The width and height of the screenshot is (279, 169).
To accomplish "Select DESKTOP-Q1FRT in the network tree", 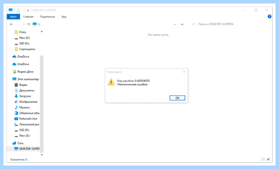I will tap(29, 149).
